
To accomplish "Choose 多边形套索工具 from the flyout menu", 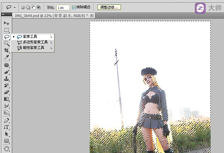I will tap(33, 42).
